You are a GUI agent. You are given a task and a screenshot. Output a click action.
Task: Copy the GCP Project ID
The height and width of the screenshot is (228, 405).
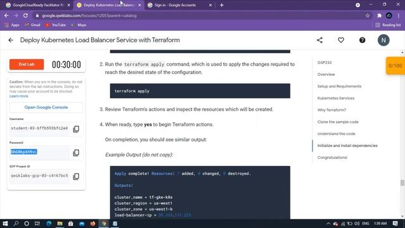(76, 176)
